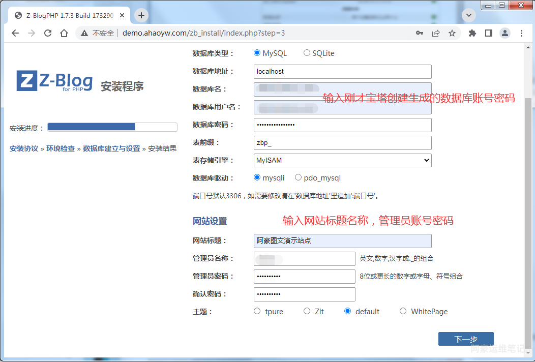Reload the page with the refresh icon

pos(48,33)
